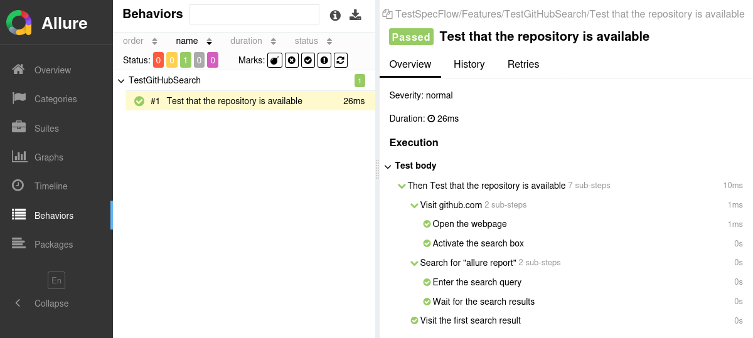Download the behaviors CSV icon
753x338 pixels.
[356, 15]
